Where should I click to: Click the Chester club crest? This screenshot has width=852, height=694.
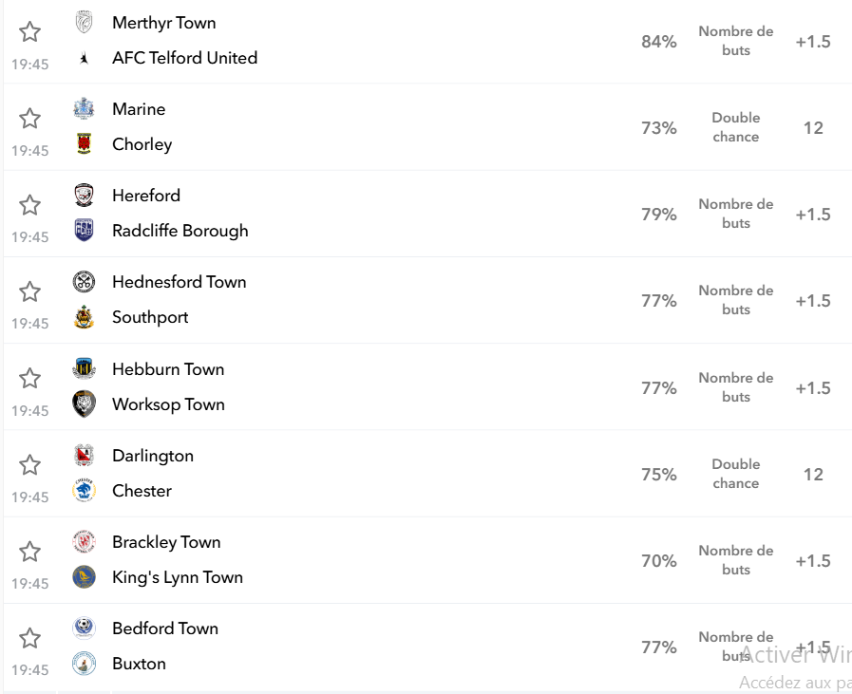(x=84, y=491)
